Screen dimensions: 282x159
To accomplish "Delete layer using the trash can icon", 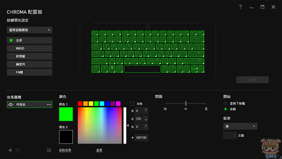I will (18, 150).
